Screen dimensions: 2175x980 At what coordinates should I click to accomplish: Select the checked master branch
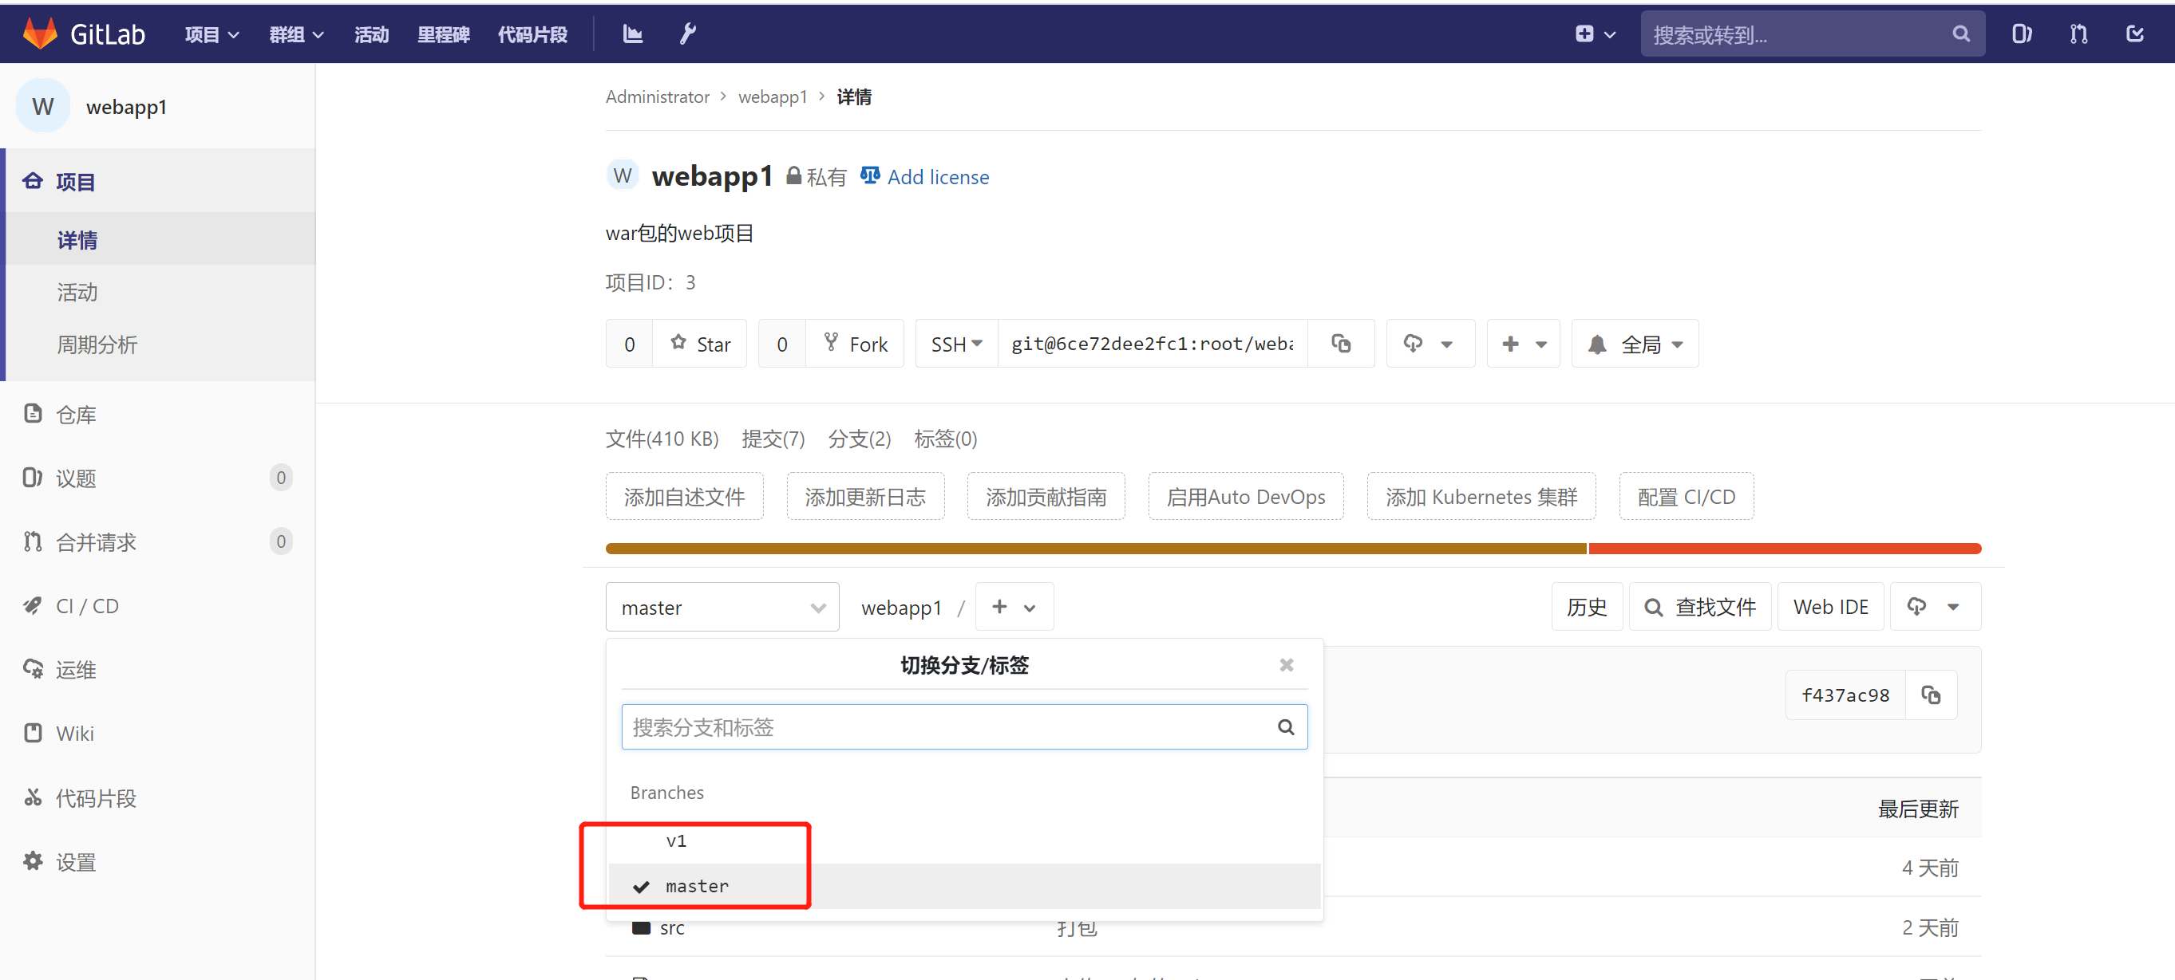[697, 887]
